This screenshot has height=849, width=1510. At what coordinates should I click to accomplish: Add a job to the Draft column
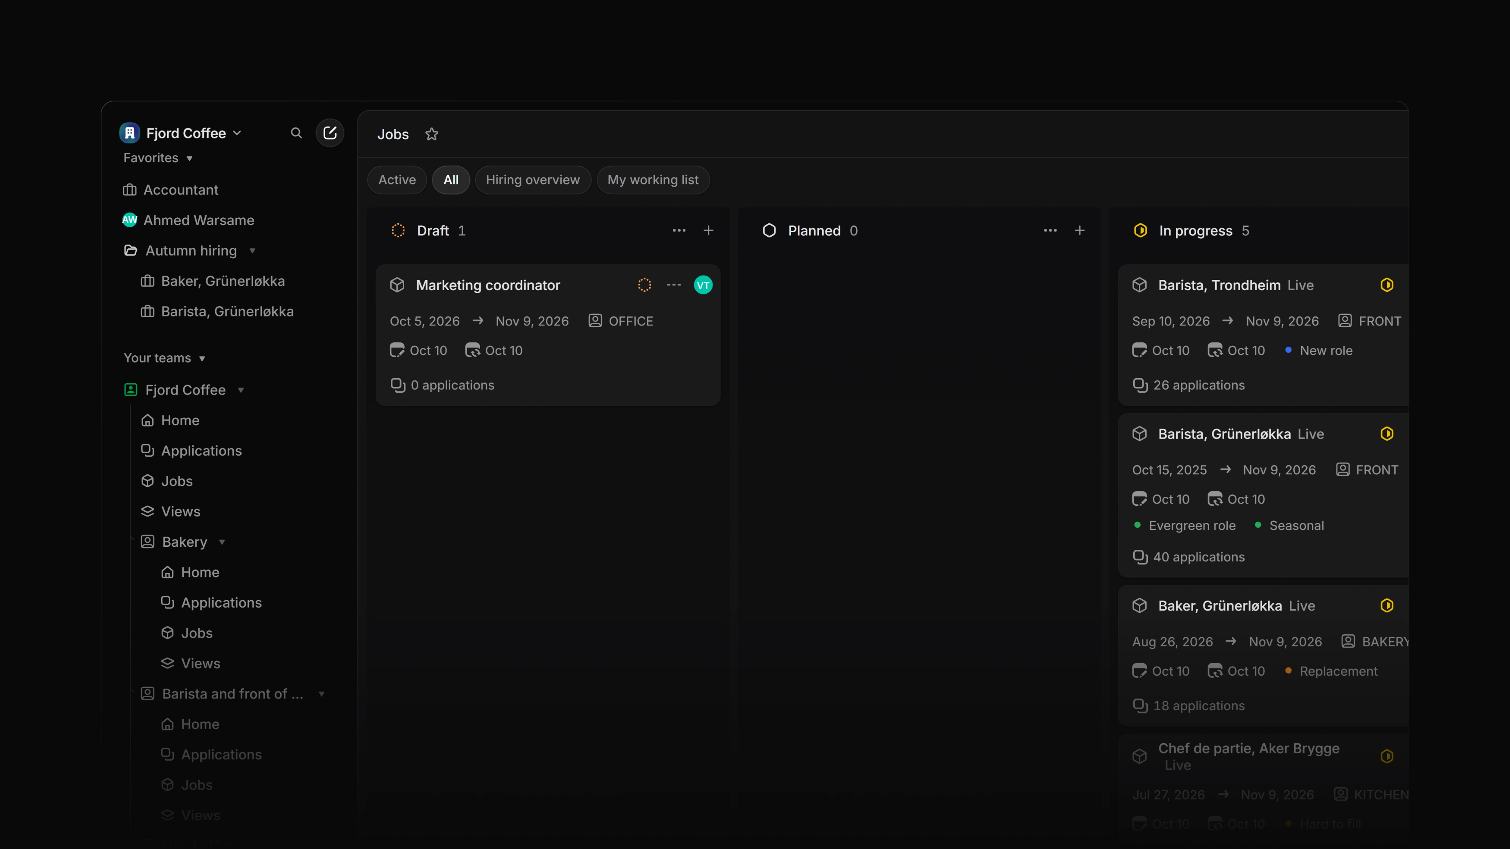click(708, 231)
